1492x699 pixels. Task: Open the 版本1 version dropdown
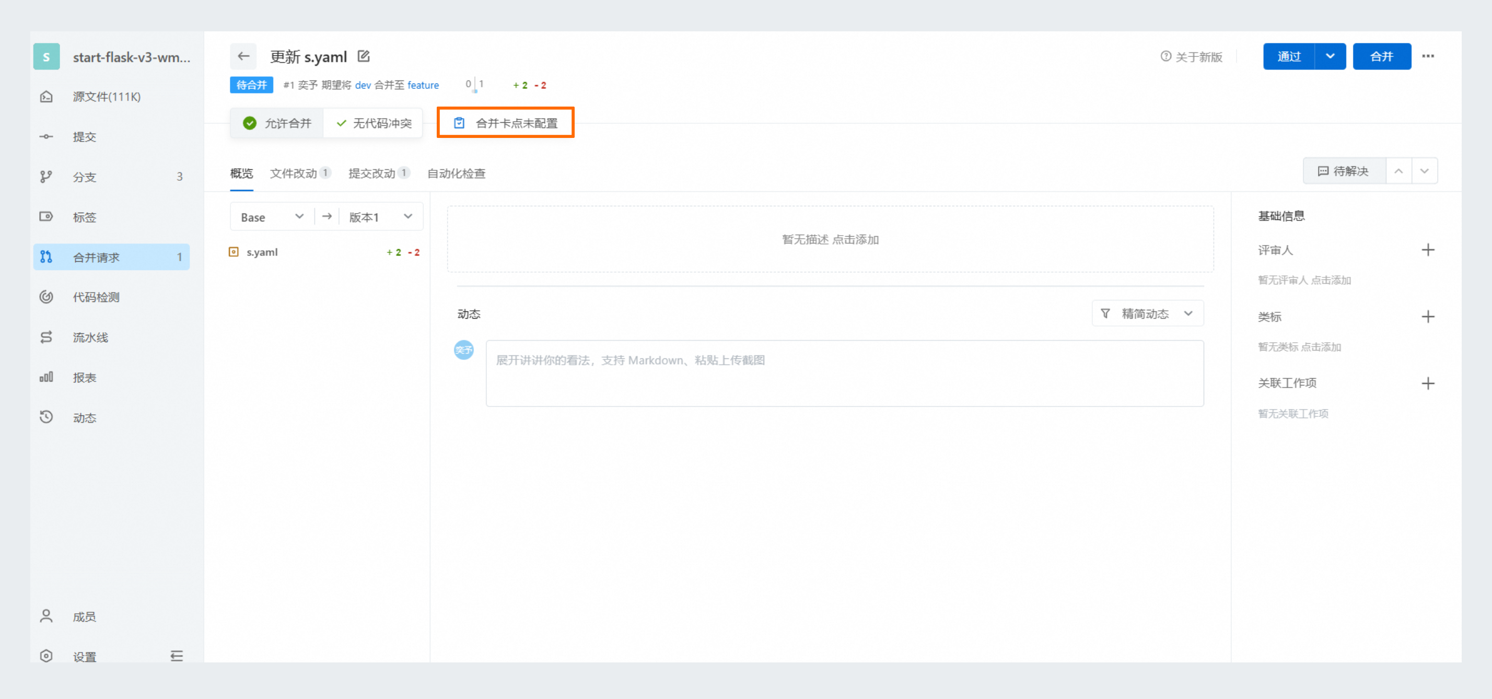tap(381, 217)
